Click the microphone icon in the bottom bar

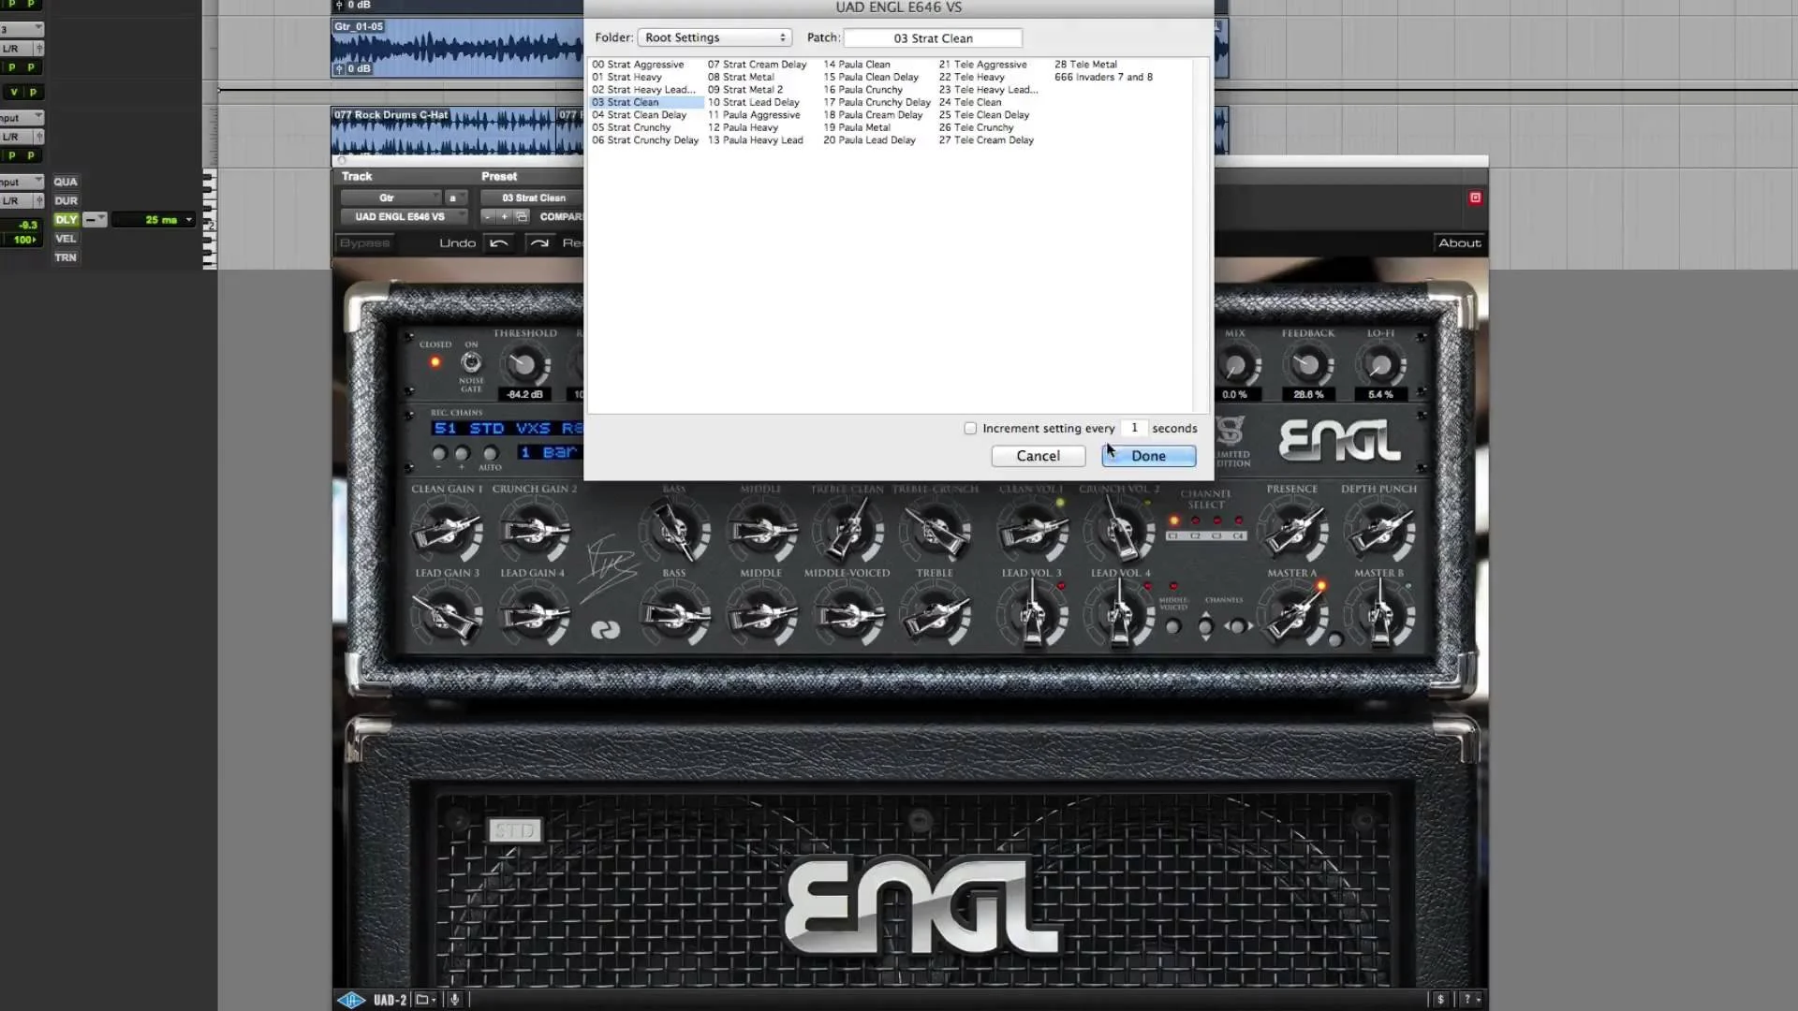[456, 999]
